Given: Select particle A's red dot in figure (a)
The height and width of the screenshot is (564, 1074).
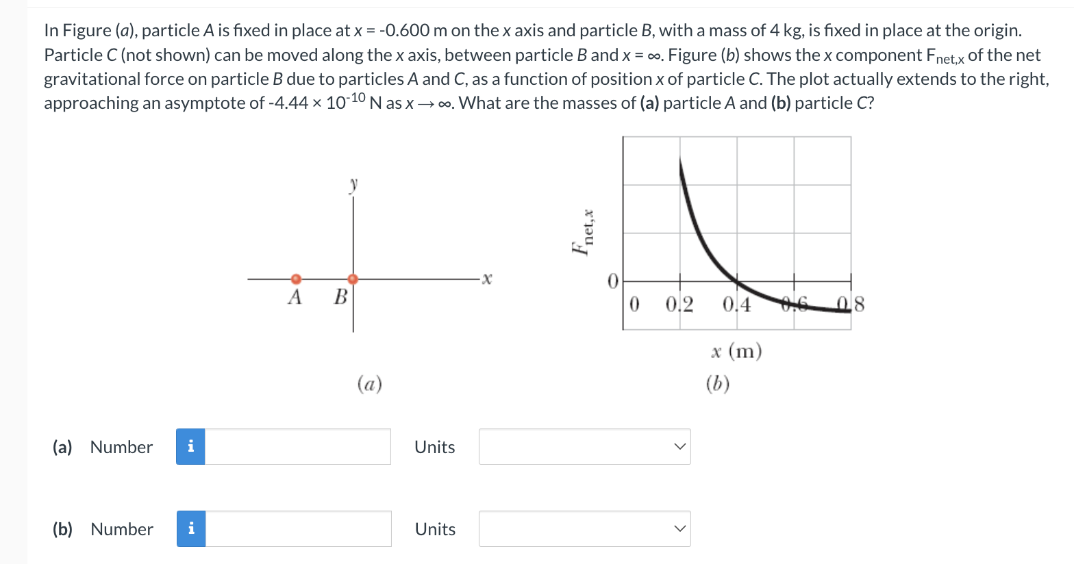Looking at the screenshot, I should pos(296,279).
